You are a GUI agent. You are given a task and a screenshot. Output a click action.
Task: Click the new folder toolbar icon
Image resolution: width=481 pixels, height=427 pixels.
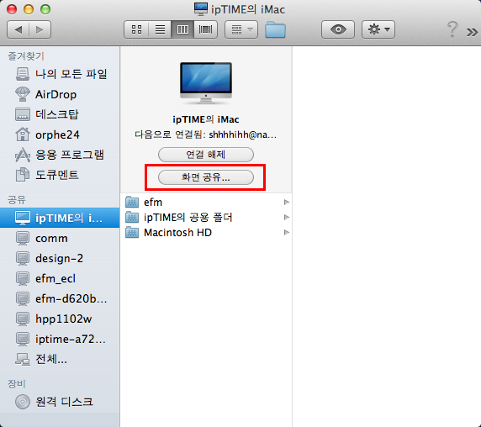click(x=275, y=29)
